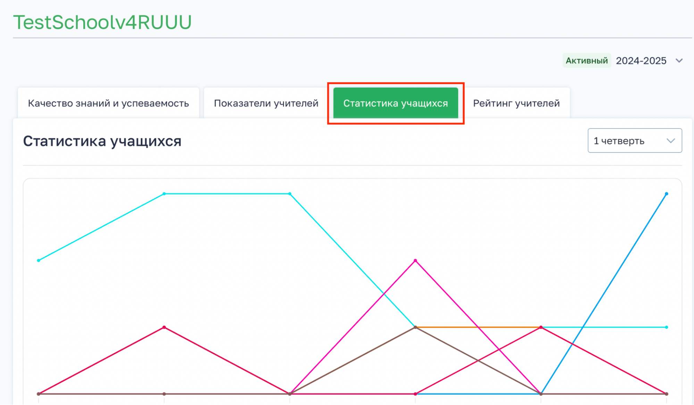Click the cyan line's final right-end point
694x405 pixels.
coord(666,327)
